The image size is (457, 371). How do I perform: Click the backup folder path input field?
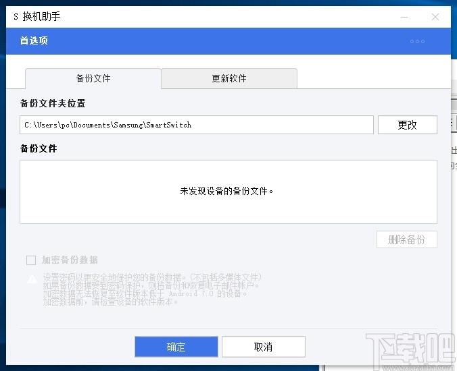pyautogui.click(x=197, y=125)
